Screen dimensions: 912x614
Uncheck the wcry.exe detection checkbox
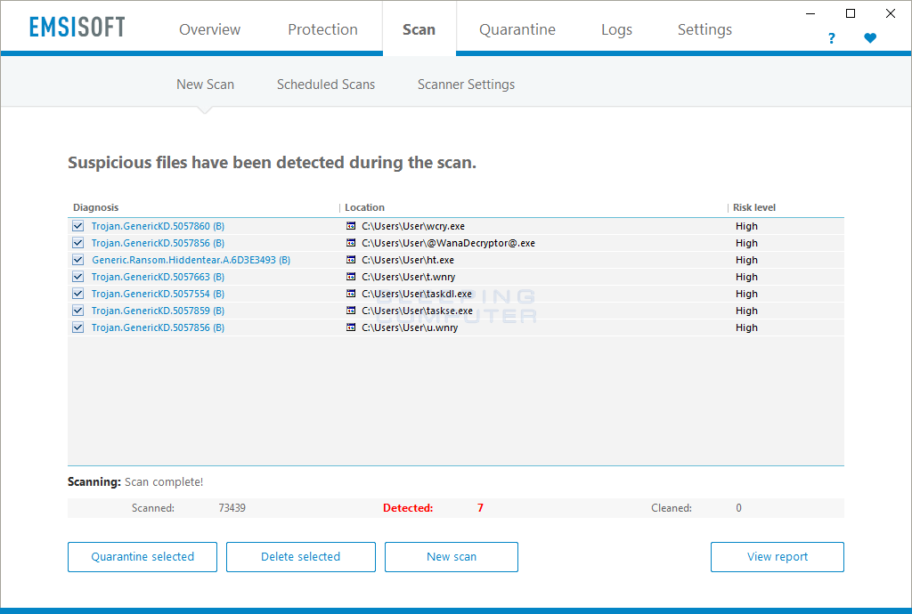(78, 226)
